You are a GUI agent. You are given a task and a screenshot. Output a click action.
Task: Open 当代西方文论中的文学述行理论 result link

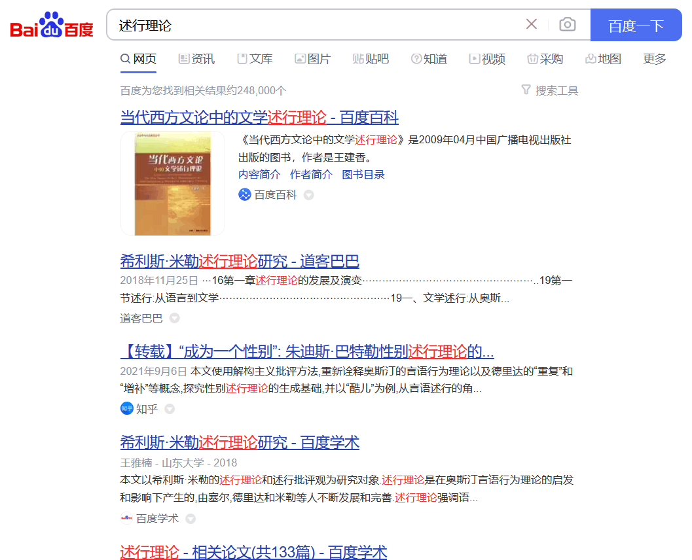[259, 118]
